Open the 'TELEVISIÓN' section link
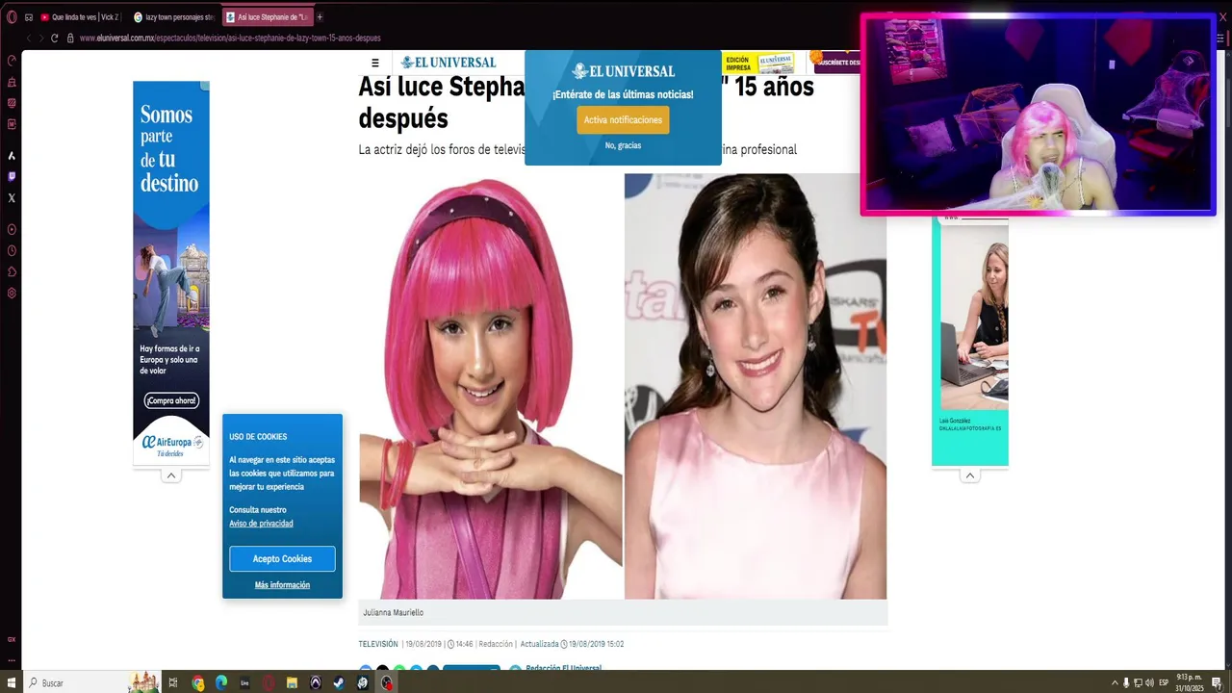 (378, 644)
